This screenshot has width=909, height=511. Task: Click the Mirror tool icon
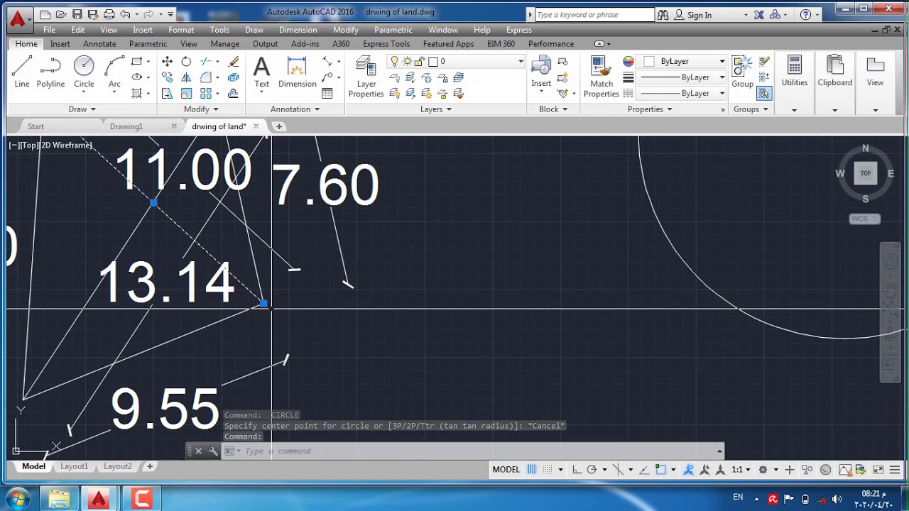[186, 77]
